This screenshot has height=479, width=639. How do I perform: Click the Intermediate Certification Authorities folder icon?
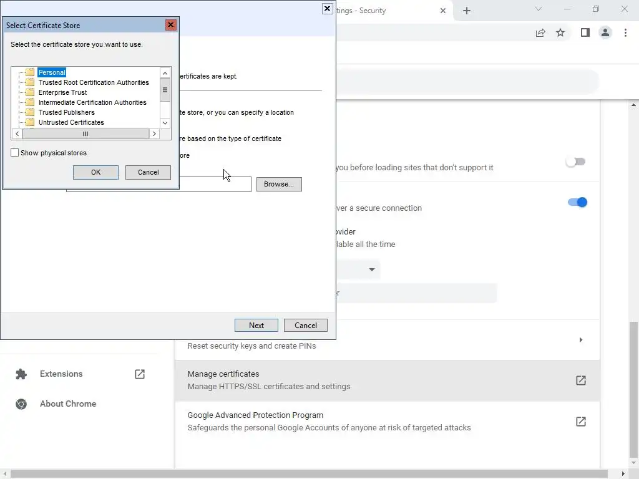pos(30,102)
